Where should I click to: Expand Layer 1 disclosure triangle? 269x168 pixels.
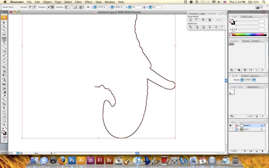pyautogui.click(x=238, y=129)
